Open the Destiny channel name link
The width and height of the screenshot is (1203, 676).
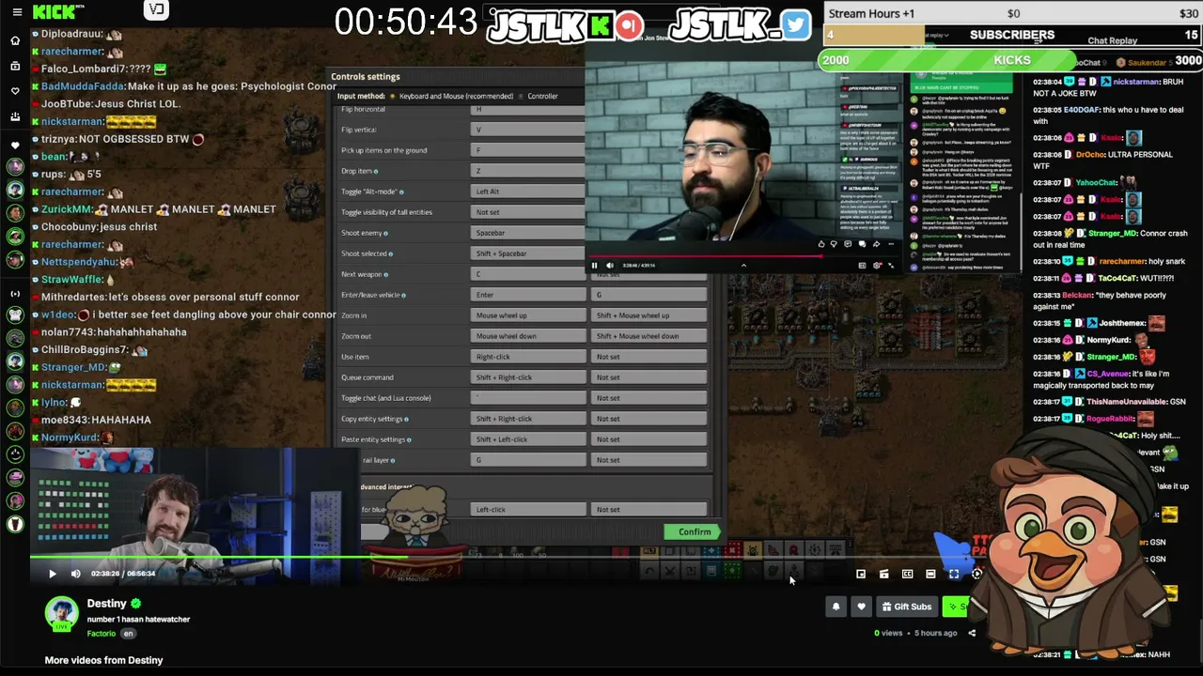106,604
